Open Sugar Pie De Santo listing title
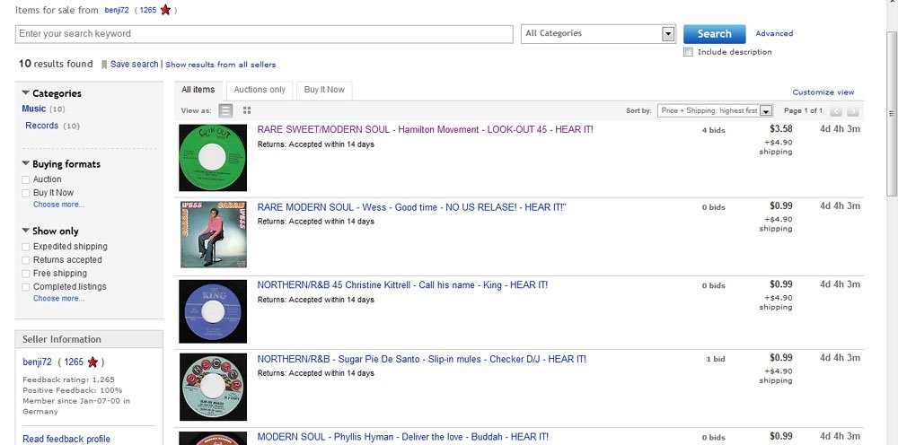The image size is (898, 445). tap(421, 359)
